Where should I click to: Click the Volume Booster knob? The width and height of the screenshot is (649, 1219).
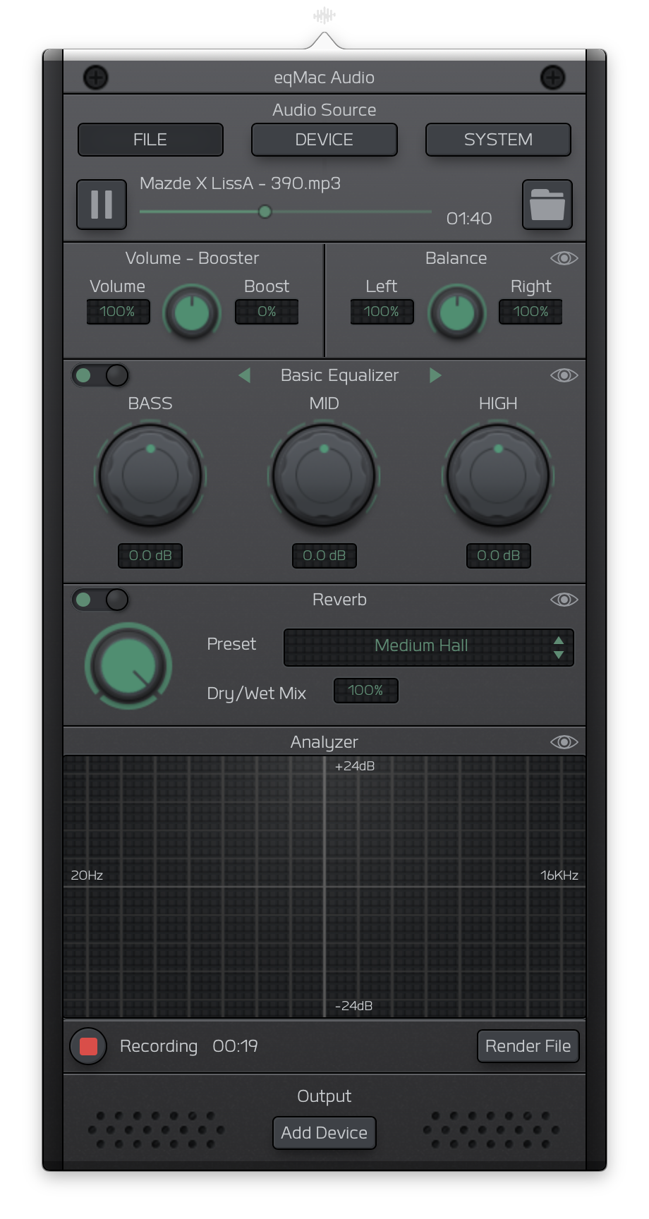(192, 313)
